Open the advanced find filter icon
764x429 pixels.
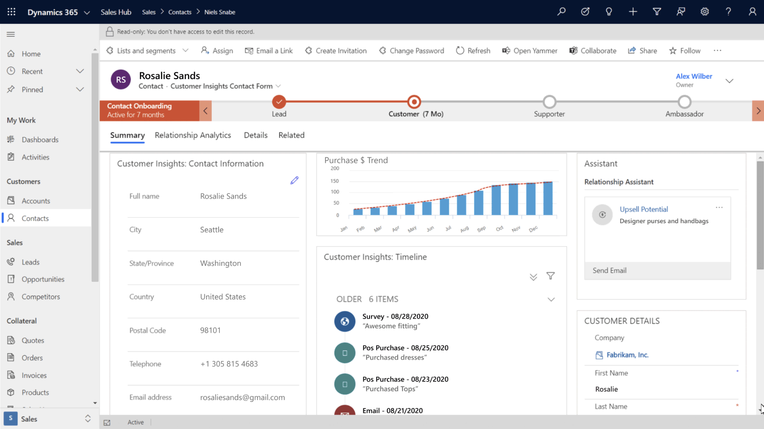[x=657, y=11]
